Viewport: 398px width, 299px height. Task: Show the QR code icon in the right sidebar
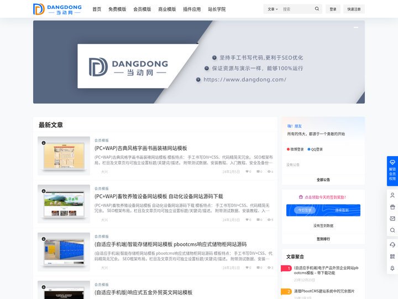(392, 256)
